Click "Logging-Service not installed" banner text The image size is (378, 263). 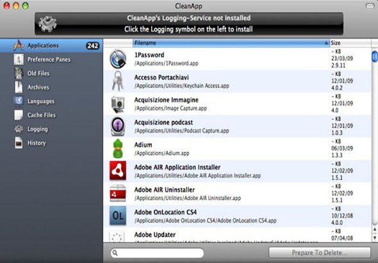pyautogui.click(x=189, y=18)
